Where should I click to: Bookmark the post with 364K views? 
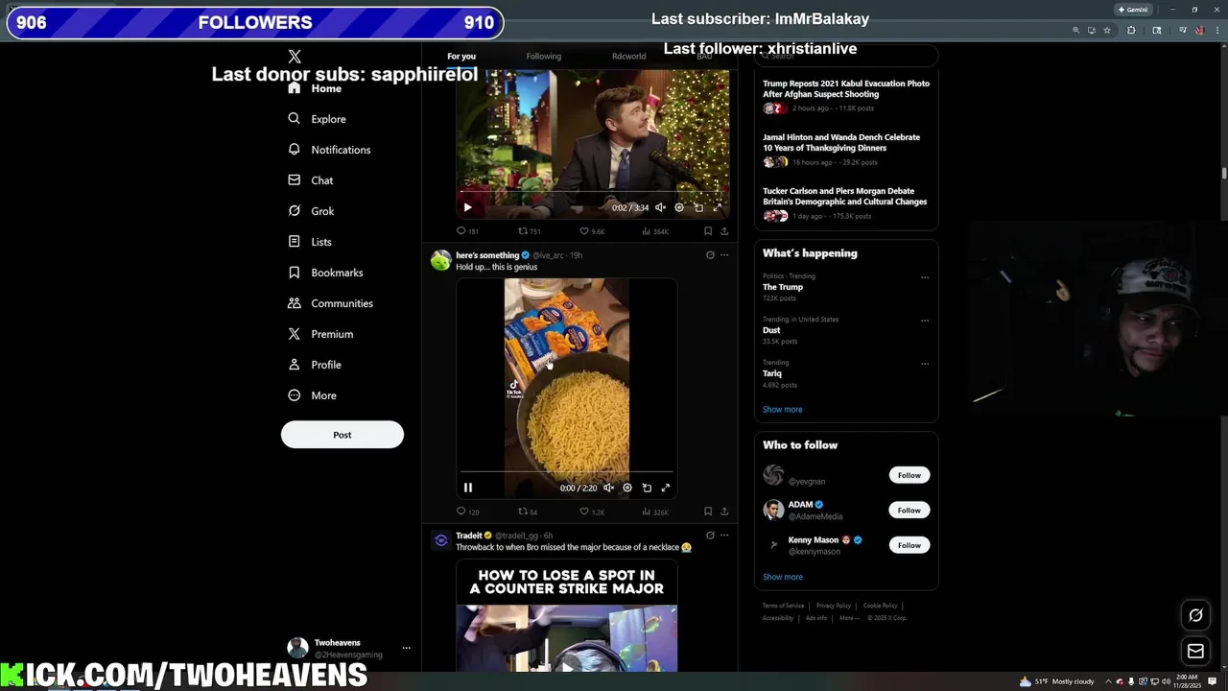708,231
